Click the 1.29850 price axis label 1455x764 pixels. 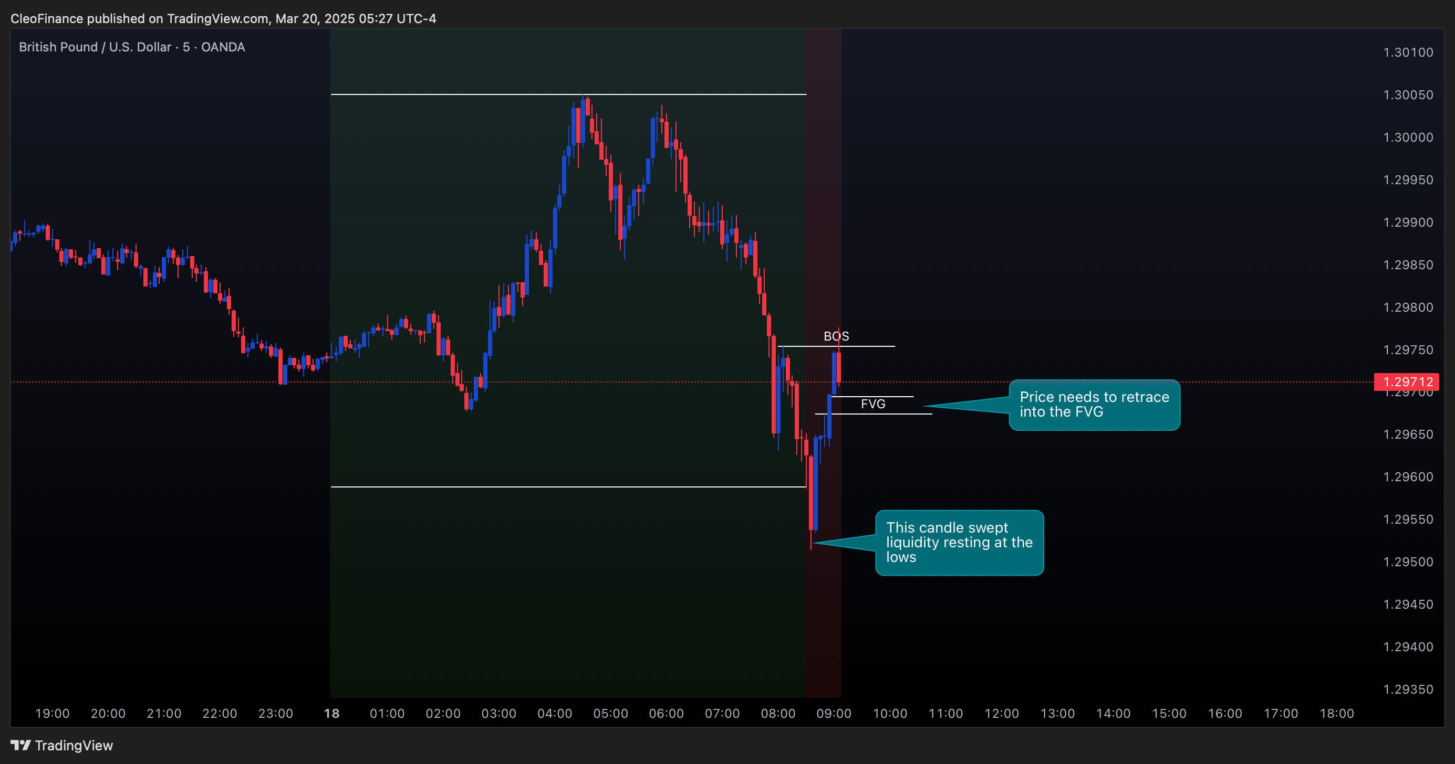pos(1408,264)
